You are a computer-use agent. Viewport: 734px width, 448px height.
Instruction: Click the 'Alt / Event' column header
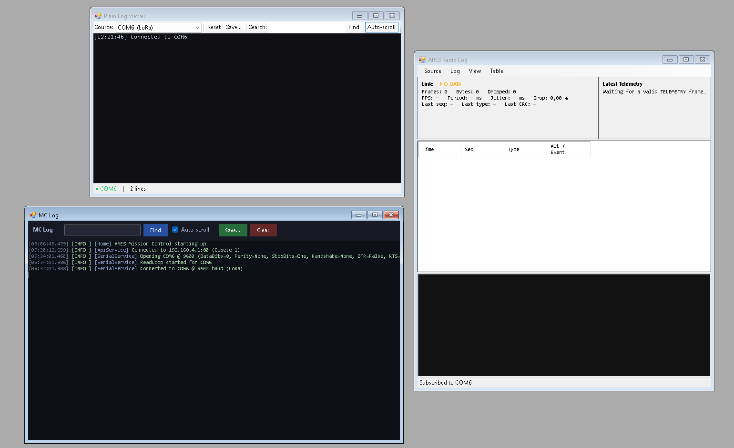569,149
